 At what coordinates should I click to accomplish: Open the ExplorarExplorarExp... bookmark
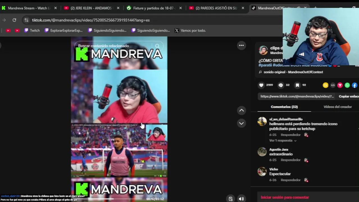coord(63,30)
